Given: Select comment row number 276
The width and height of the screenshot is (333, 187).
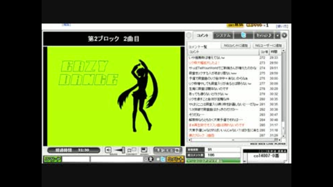Looking at the screenshot, I should [234, 79].
